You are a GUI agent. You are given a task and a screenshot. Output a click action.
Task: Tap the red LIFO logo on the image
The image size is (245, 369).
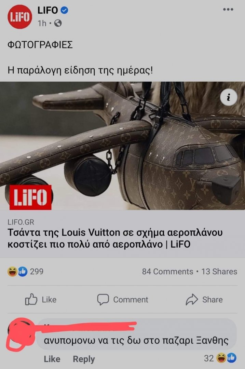pyautogui.click(x=30, y=197)
